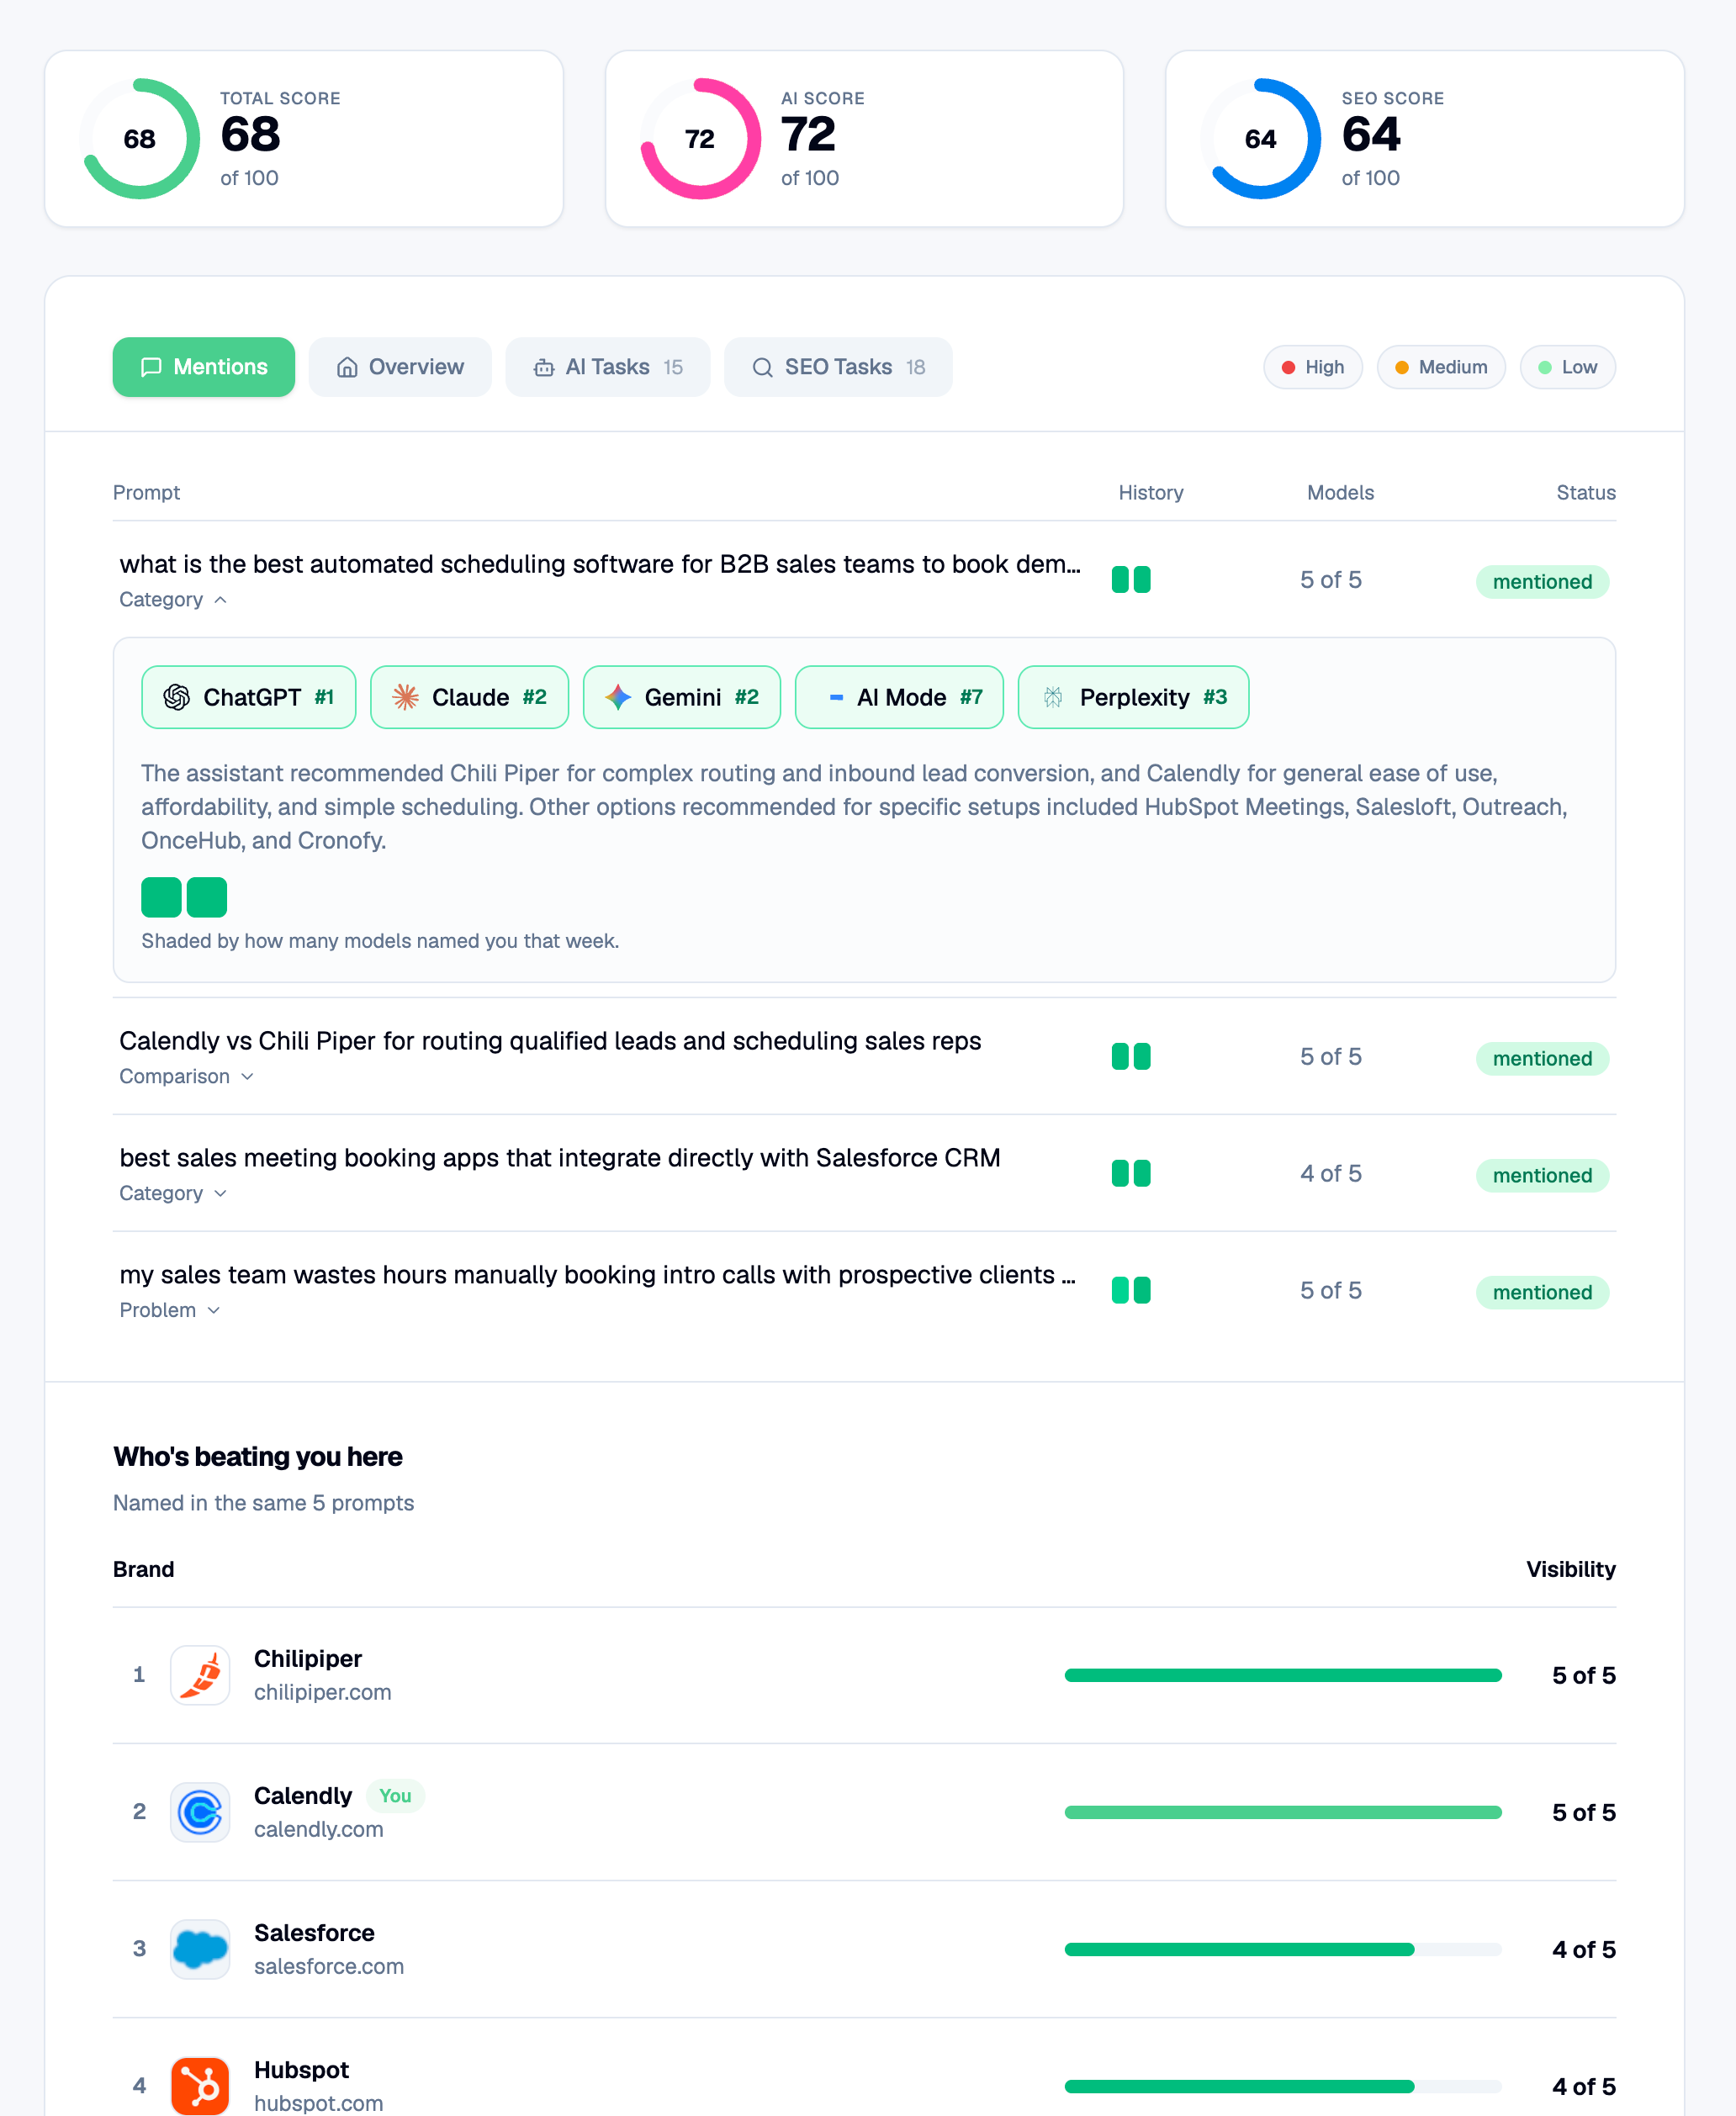Screen dimensions: 1736x2116
Task: Click the Visibility column header
Action: coord(1570,1570)
